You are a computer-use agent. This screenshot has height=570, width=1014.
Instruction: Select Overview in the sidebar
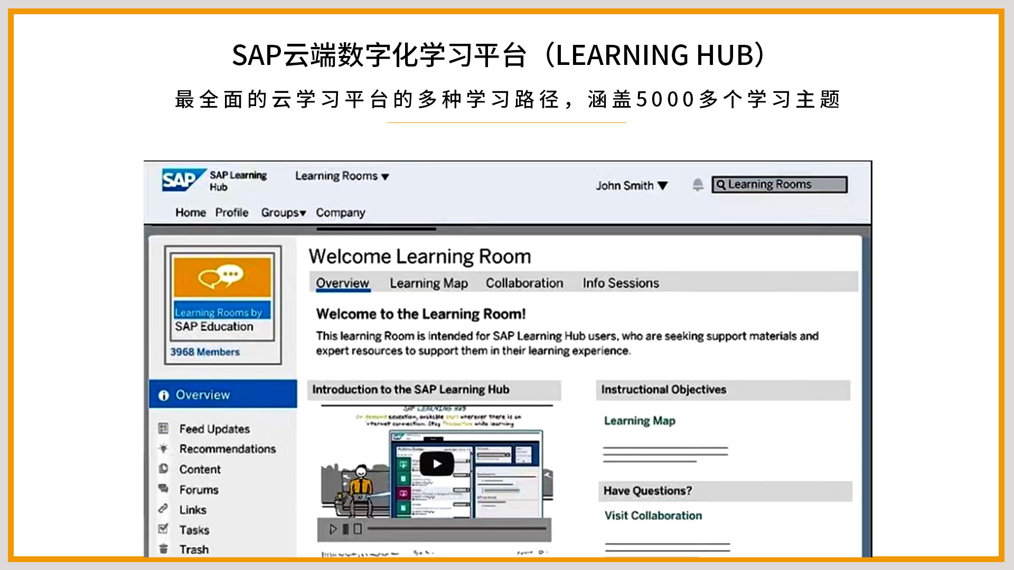coord(223,394)
